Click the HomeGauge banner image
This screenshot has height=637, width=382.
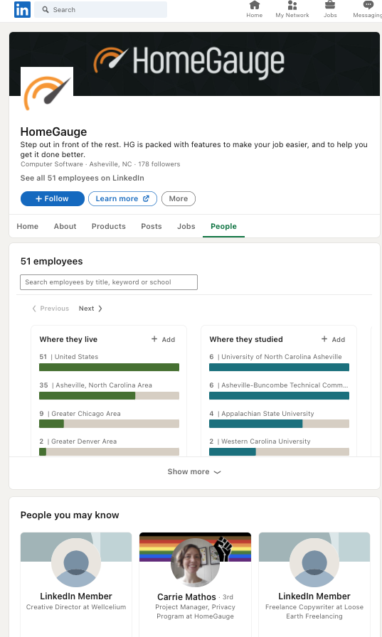194,64
